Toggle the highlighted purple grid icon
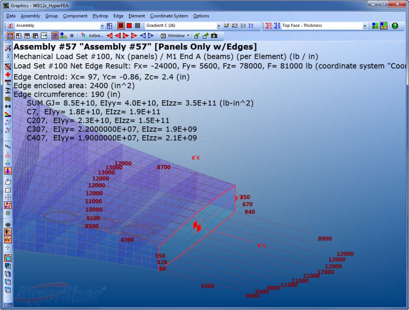The image size is (409, 310). (55, 36)
